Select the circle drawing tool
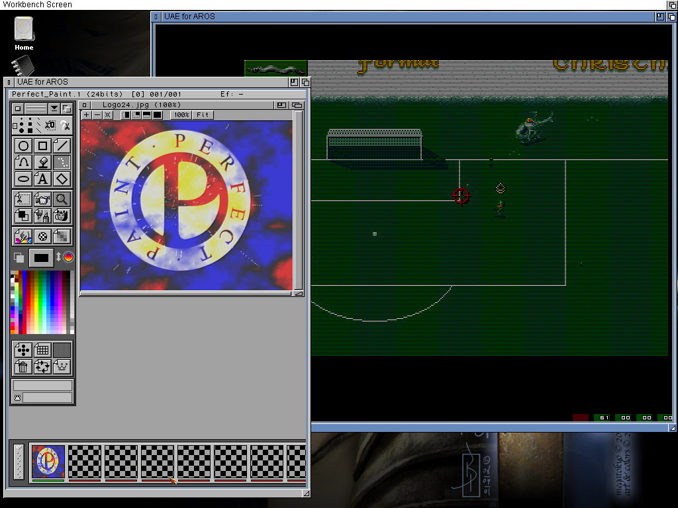The height and width of the screenshot is (508, 678). click(x=23, y=146)
